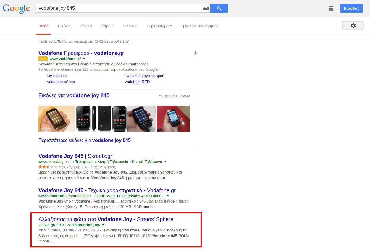Switch to the Βίντεο tab
Viewport: 370px width, 251px height.
pyautogui.click(x=86, y=26)
